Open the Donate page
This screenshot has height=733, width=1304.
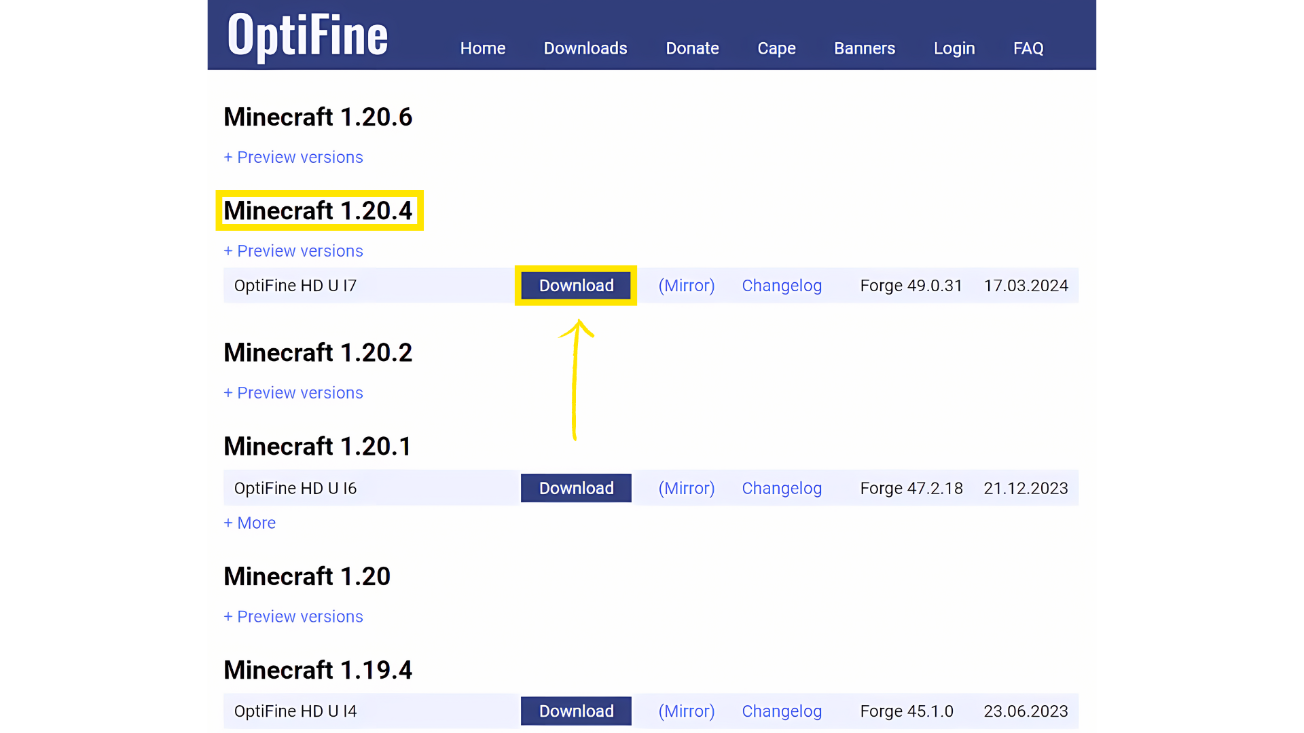click(x=692, y=48)
